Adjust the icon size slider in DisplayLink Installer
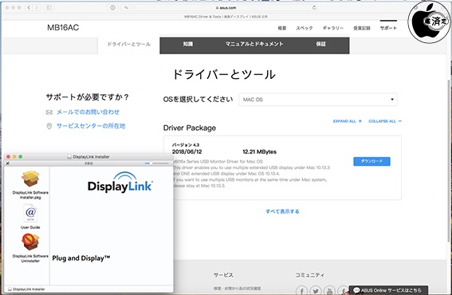The width and height of the screenshot is (452, 295). pos(156,163)
